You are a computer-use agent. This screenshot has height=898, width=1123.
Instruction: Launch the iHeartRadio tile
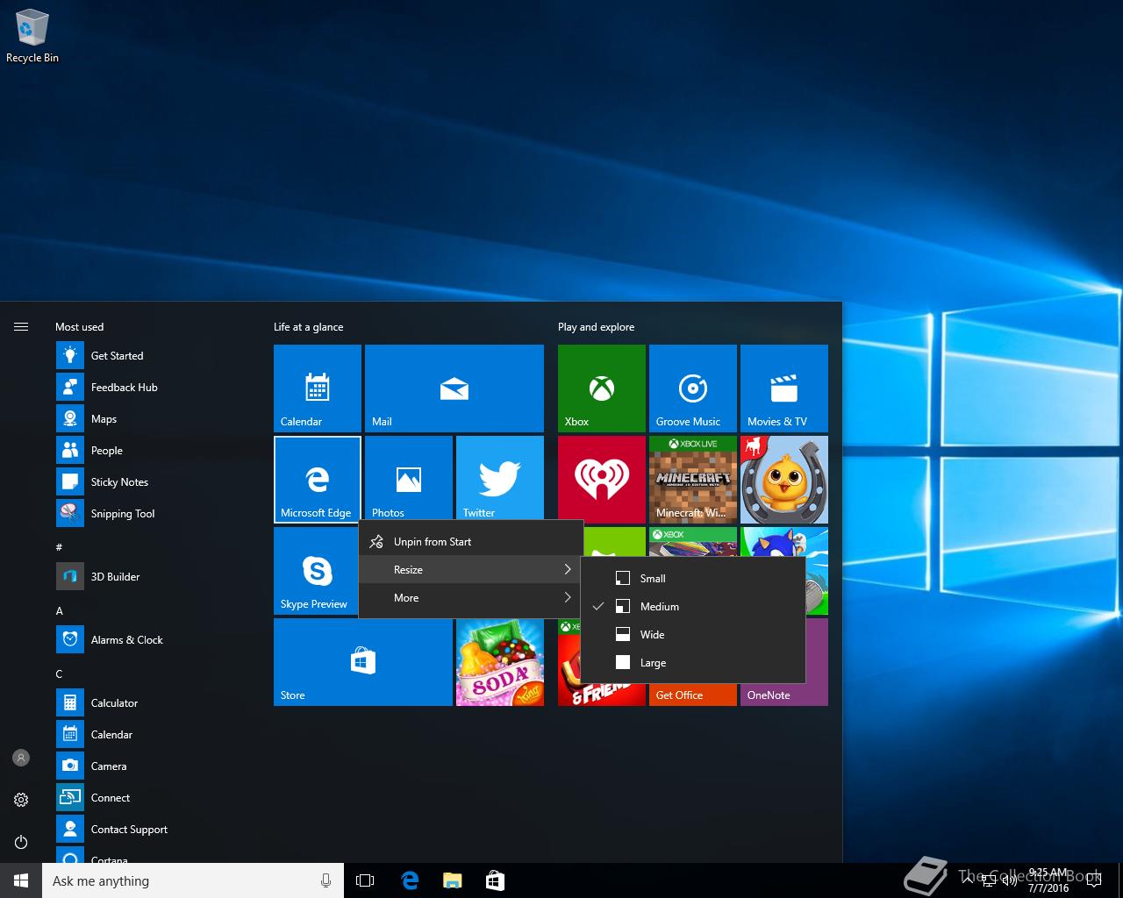[x=602, y=479]
